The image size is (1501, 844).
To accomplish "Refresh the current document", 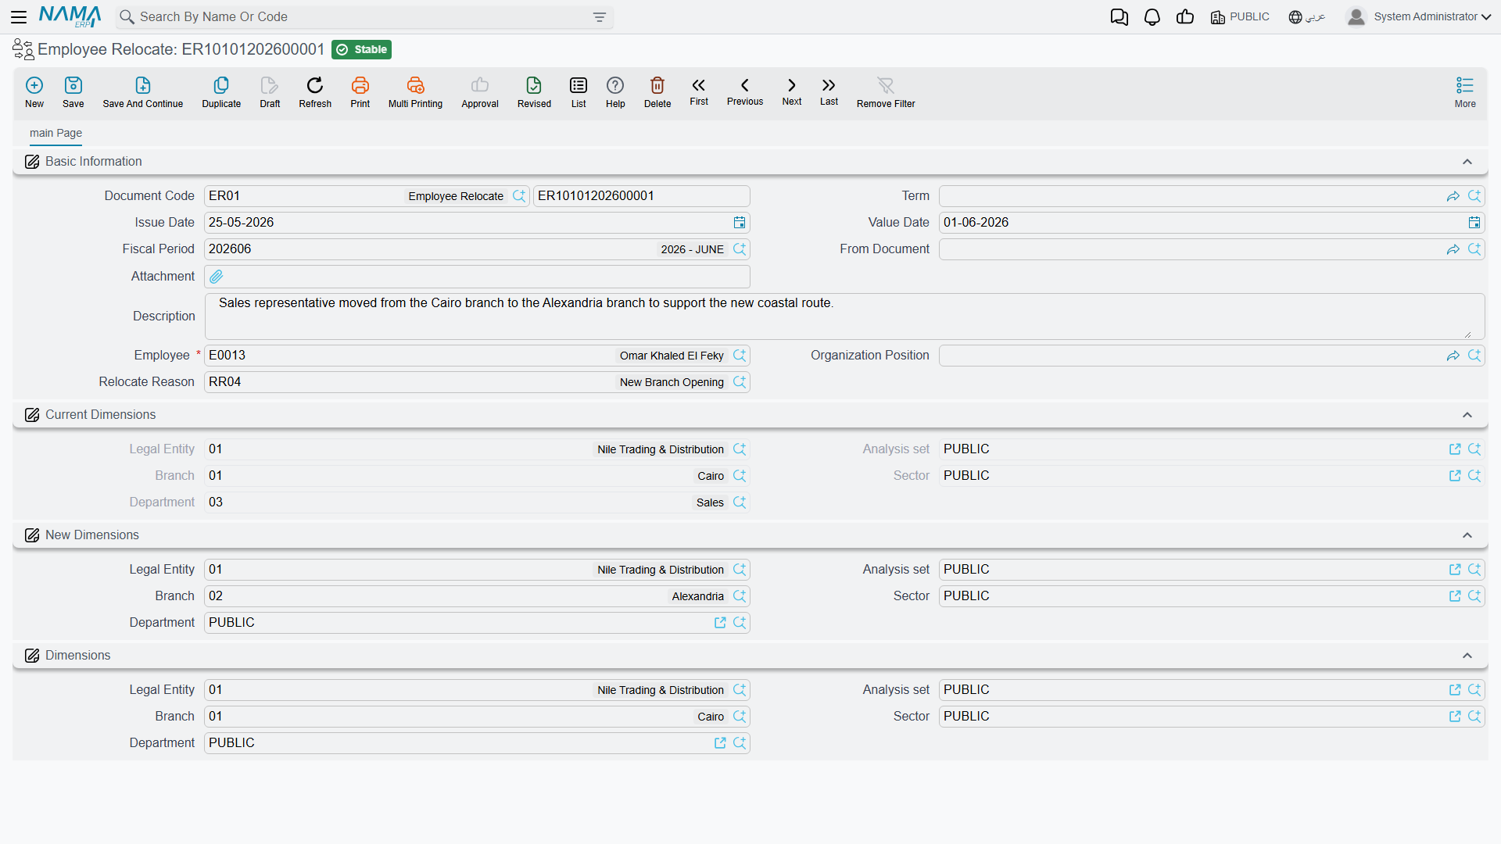I will 315,92.
